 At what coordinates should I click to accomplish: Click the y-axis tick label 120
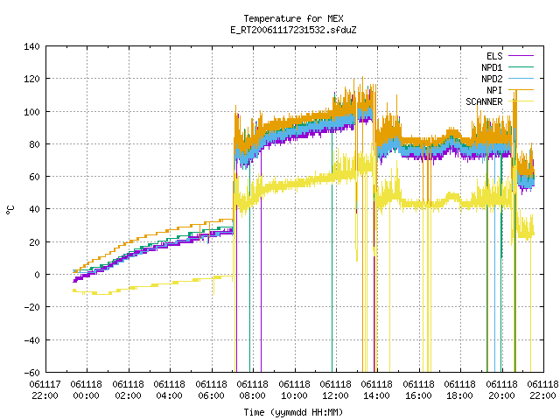pos(31,79)
